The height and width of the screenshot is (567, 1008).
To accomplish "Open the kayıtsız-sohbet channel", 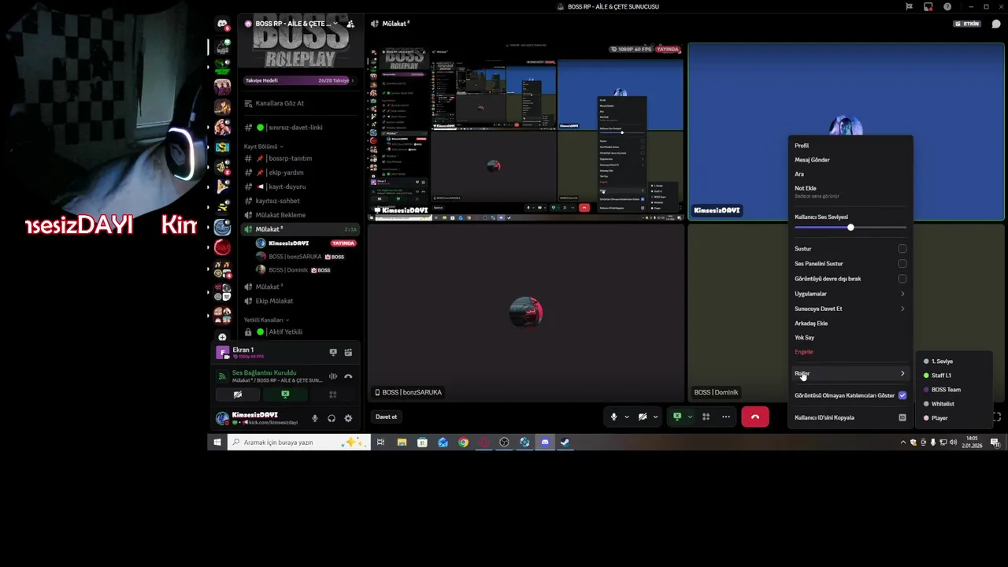I will coord(299,201).
